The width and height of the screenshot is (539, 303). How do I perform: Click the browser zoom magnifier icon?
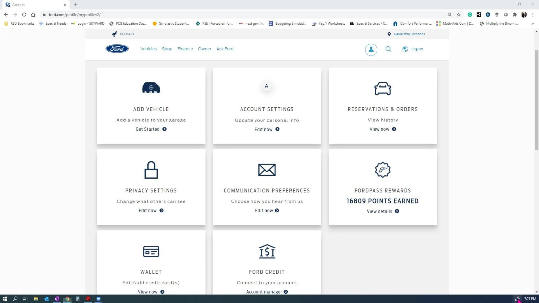coord(450,14)
